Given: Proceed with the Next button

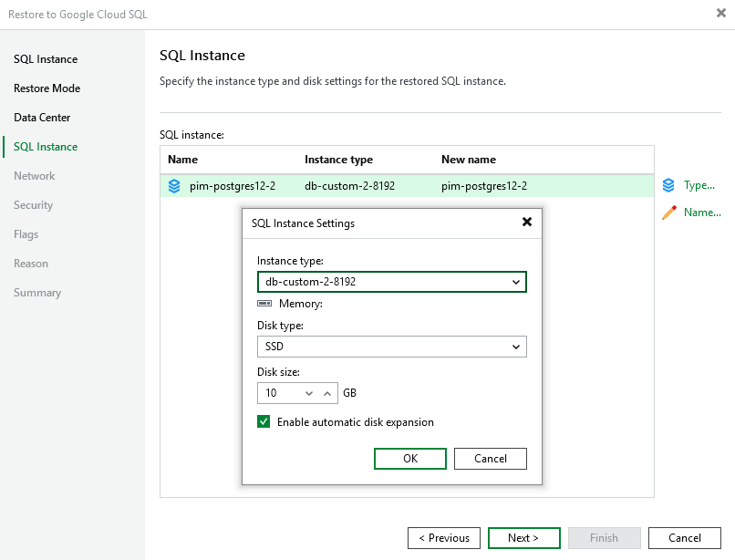Looking at the screenshot, I should 524,538.
